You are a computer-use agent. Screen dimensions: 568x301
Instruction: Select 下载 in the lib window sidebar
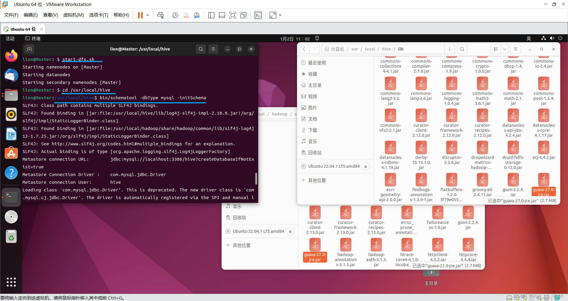tap(335, 130)
